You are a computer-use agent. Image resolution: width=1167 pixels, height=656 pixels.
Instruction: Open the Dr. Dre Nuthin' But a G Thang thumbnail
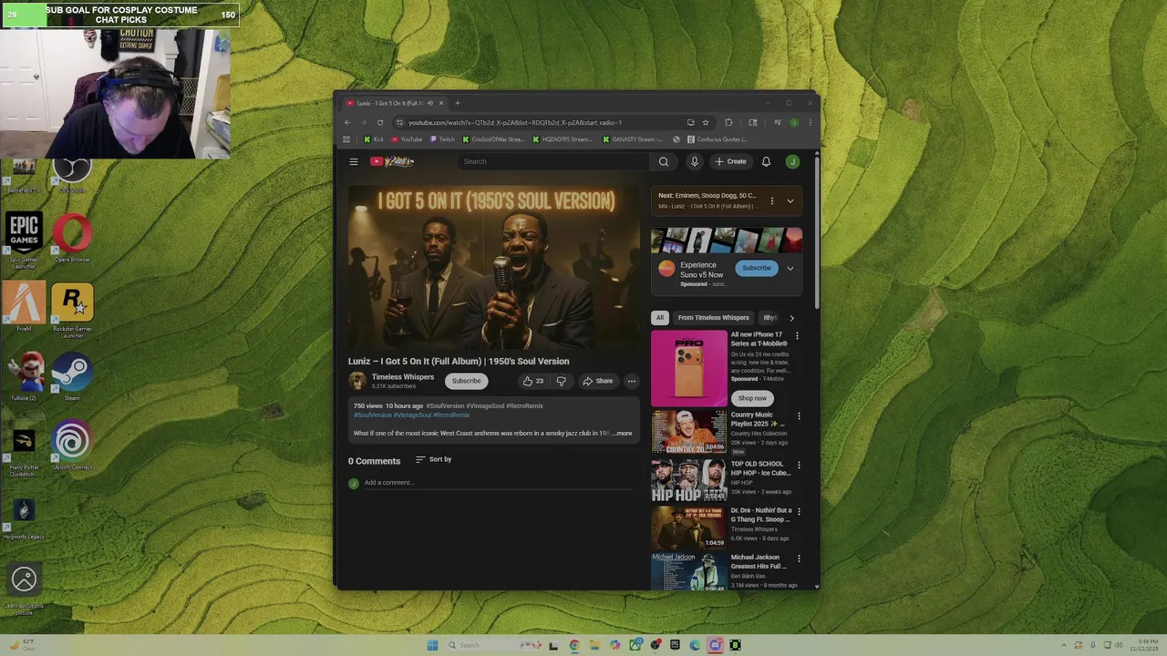[x=688, y=527]
